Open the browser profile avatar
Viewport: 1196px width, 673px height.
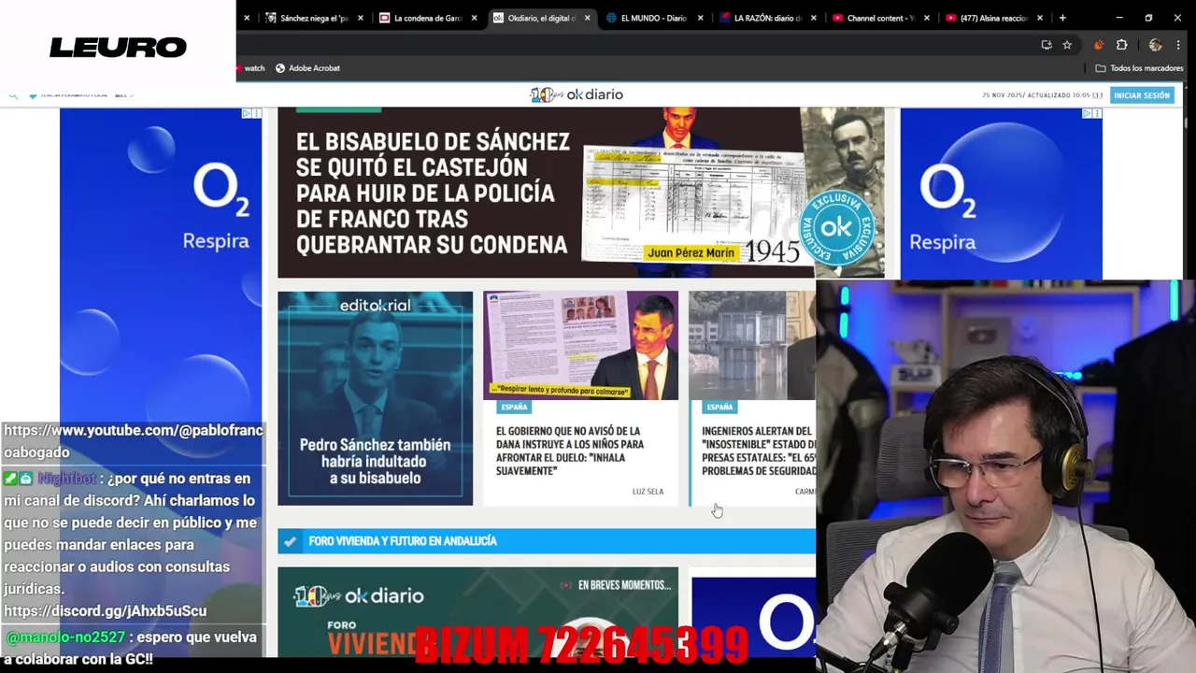click(x=1156, y=45)
